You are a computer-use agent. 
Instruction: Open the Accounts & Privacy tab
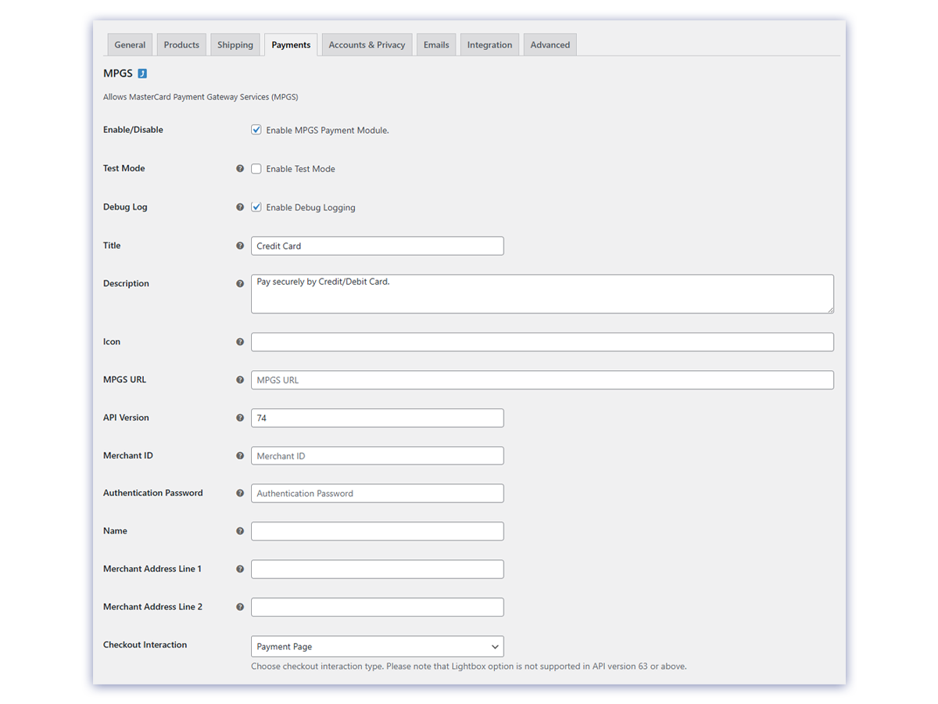[367, 45]
